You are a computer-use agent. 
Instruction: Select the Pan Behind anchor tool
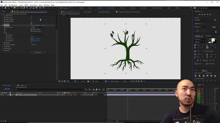18,8
